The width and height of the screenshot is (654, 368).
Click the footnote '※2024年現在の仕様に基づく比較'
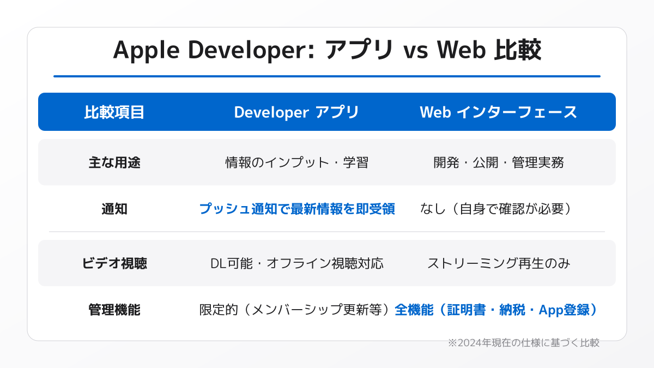coord(524,343)
